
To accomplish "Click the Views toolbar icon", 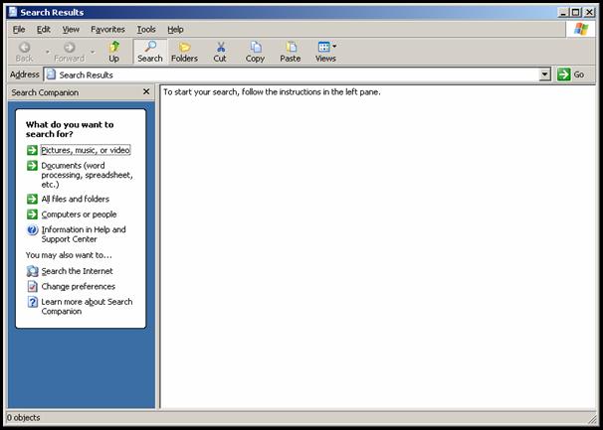I will [x=324, y=52].
